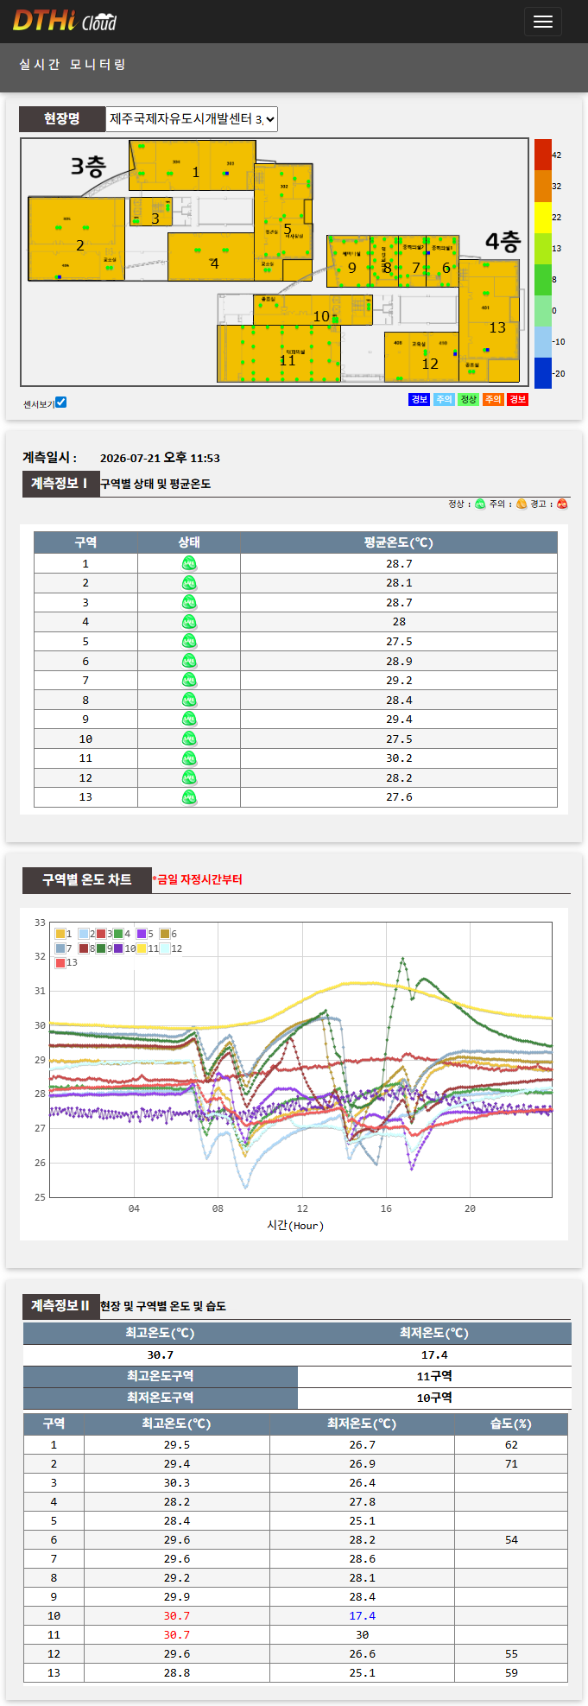Click the red 42 degree color swatch
The width and height of the screenshot is (588, 1706).
pos(542,155)
